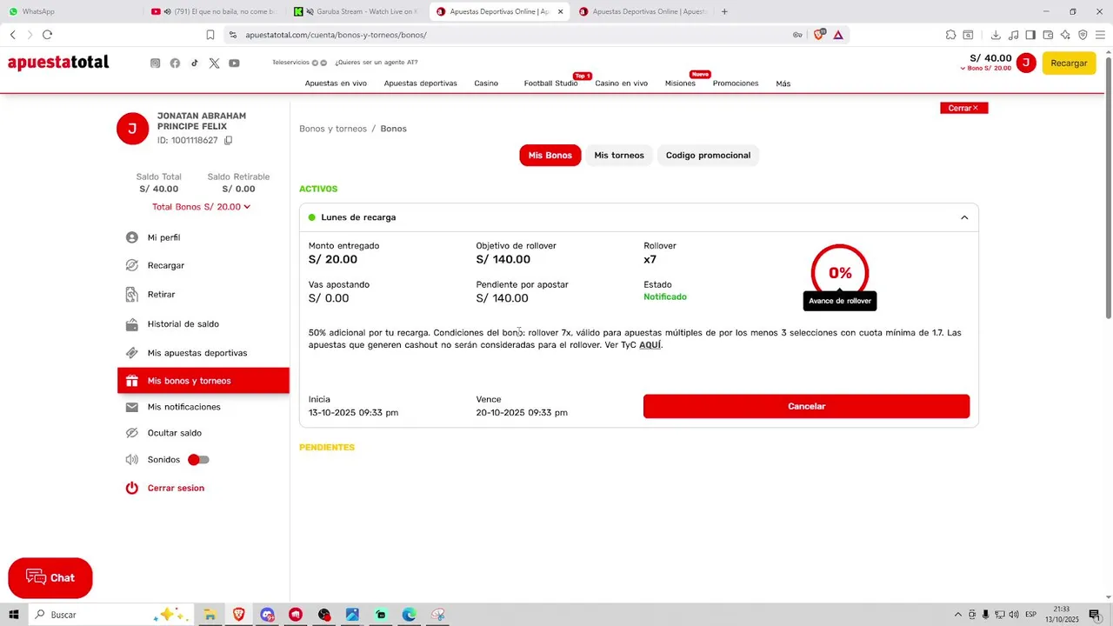Viewport: 1113px width, 626px height.
Task: Open Brave Rewards triangle icon
Action: (x=837, y=35)
